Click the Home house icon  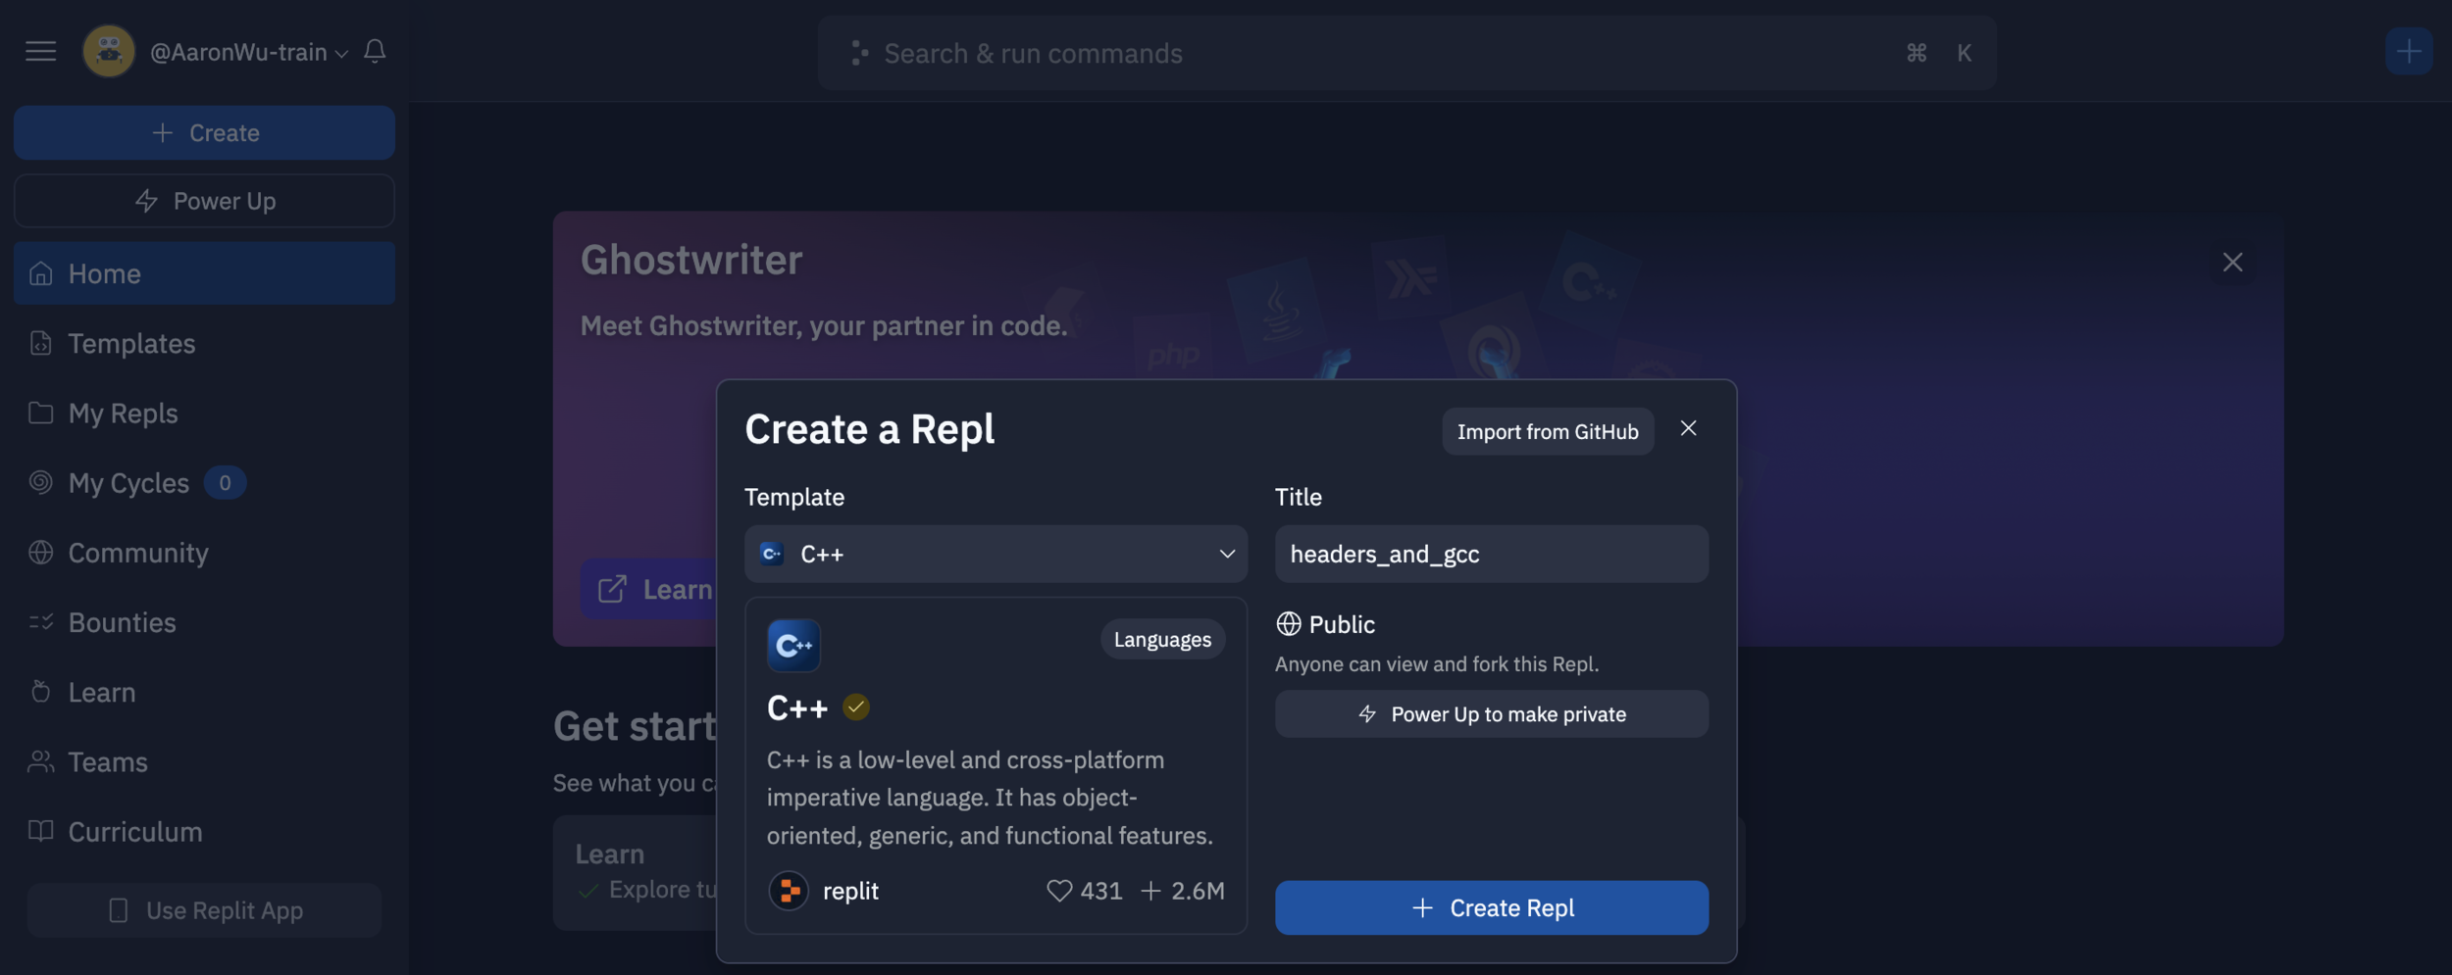(x=40, y=273)
